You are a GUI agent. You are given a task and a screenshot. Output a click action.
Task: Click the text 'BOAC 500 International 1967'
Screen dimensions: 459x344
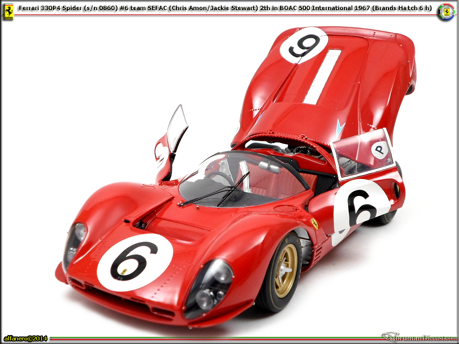[x=325, y=8]
